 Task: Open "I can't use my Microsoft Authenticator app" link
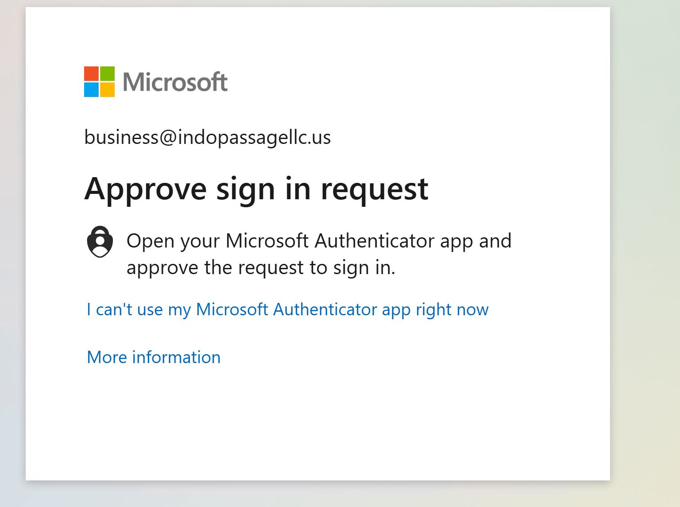tap(287, 310)
